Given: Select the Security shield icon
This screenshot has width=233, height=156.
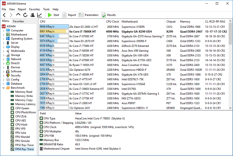Looking at the screenshot, I should [8, 76].
